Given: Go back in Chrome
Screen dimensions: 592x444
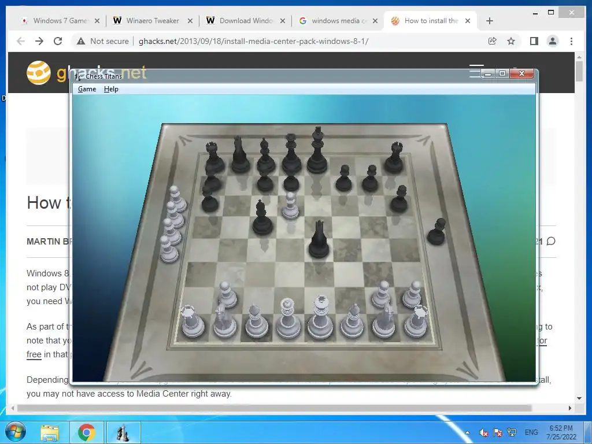Looking at the screenshot, I should pos(21,41).
